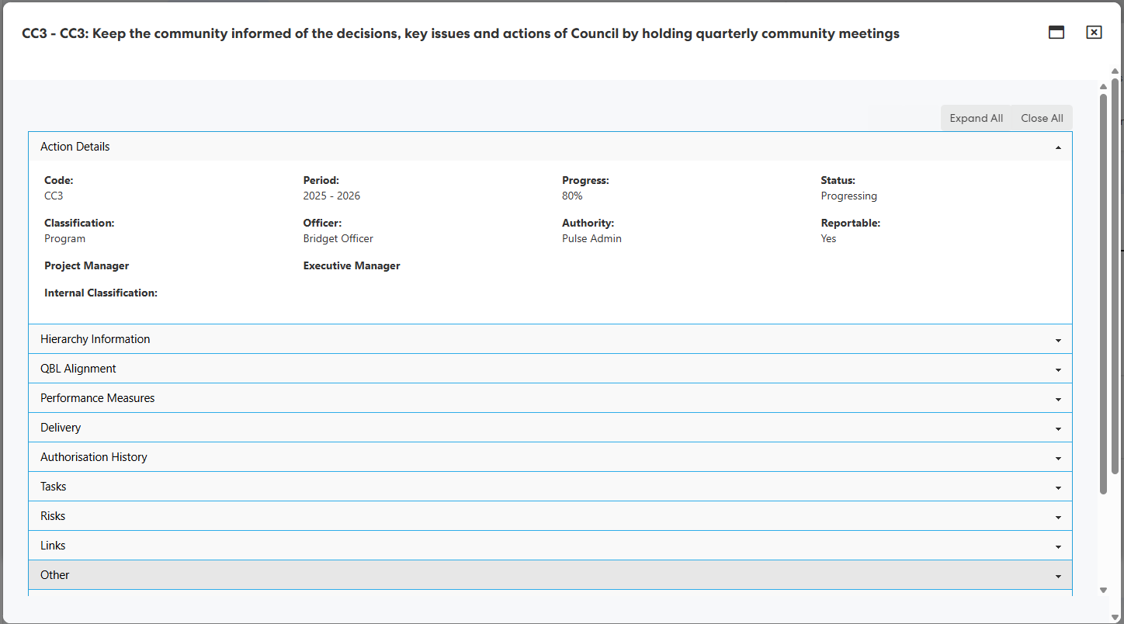Click the Expand All button
The image size is (1124, 624).
tap(977, 118)
